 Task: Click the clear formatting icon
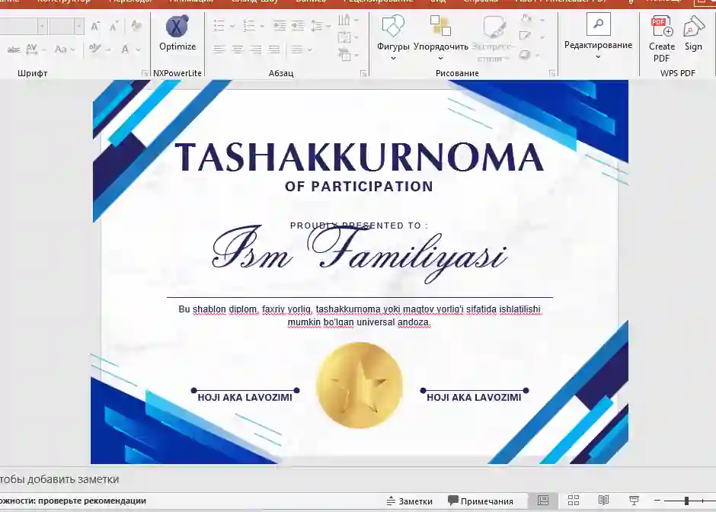(136, 26)
